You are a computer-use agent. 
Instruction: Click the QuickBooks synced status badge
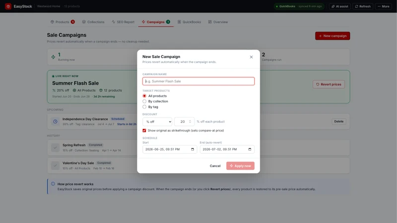(299, 6)
